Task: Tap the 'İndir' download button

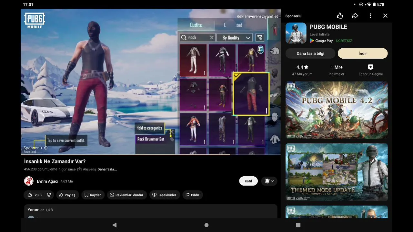Action: coord(363,53)
